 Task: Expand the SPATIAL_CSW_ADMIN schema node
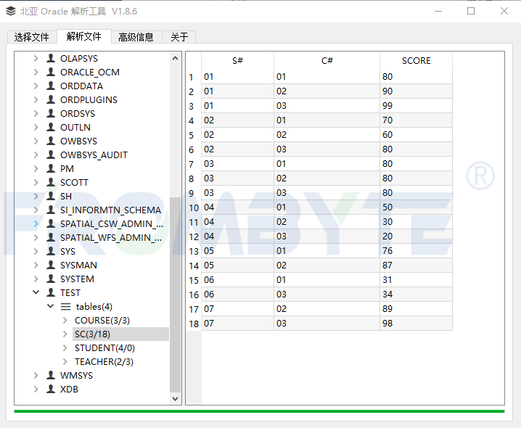coord(36,224)
